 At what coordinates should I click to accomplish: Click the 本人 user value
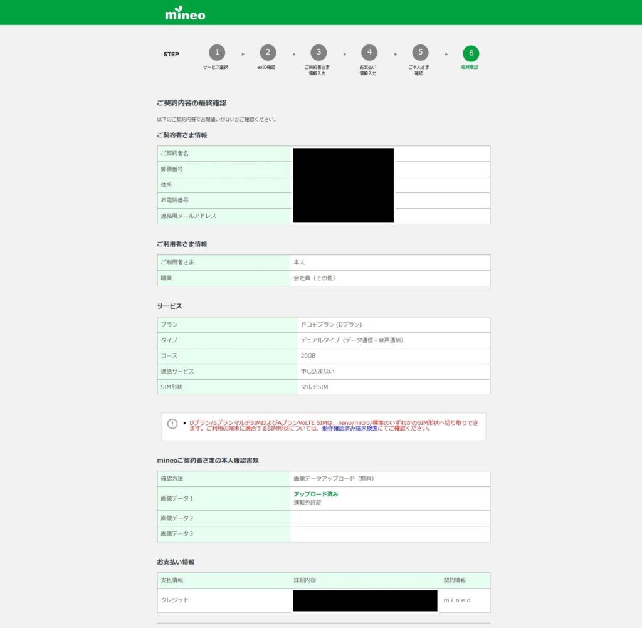[299, 263]
